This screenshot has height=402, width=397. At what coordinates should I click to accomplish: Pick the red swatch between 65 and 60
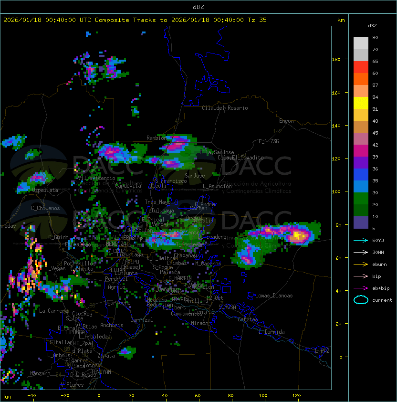361,67
